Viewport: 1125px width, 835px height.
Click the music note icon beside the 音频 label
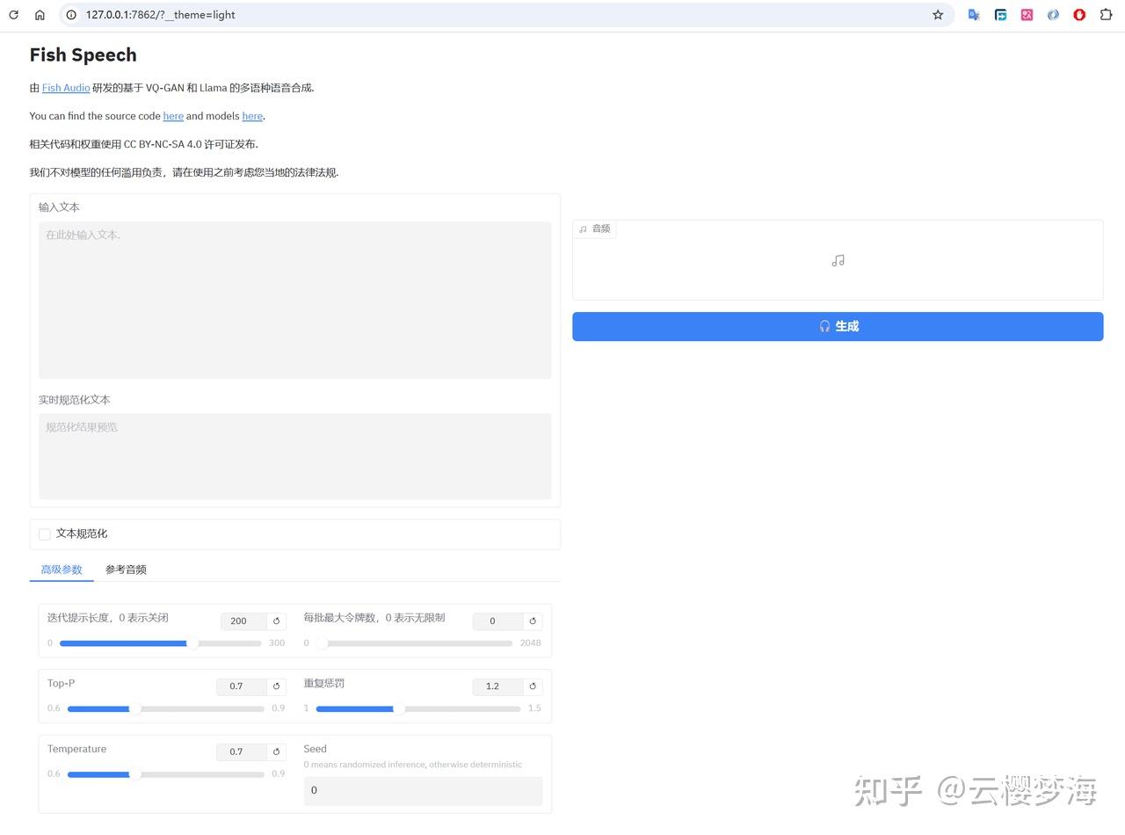[583, 229]
